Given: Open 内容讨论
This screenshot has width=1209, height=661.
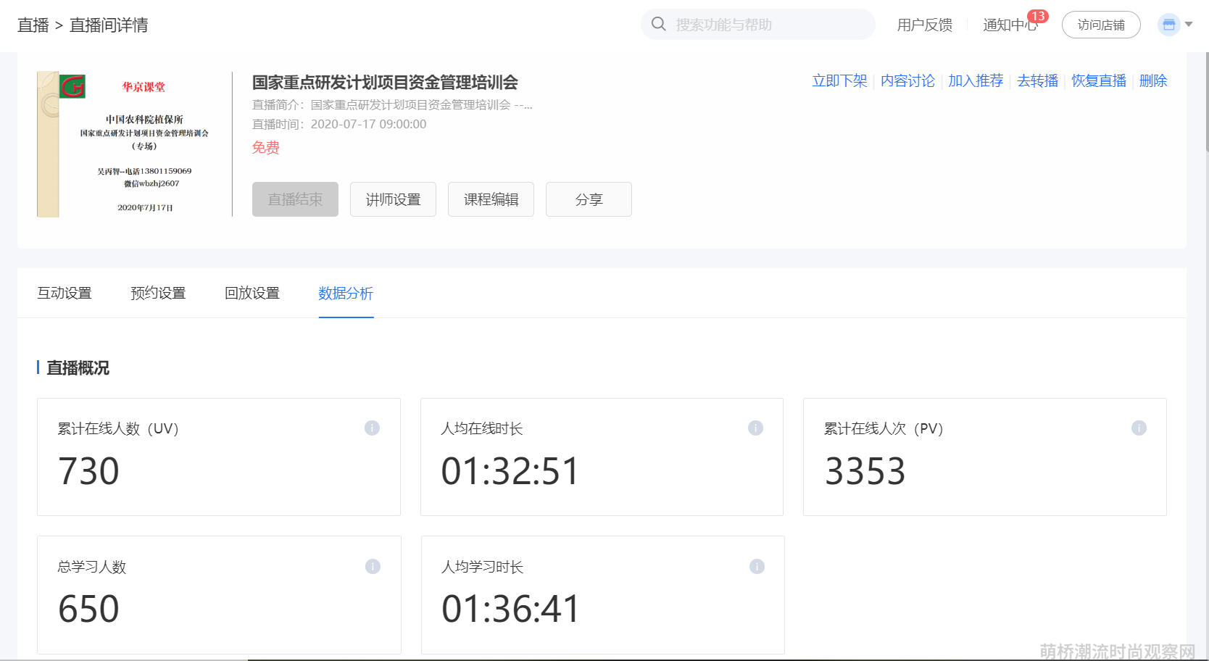Looking at the screenshot, I should 907,80.
